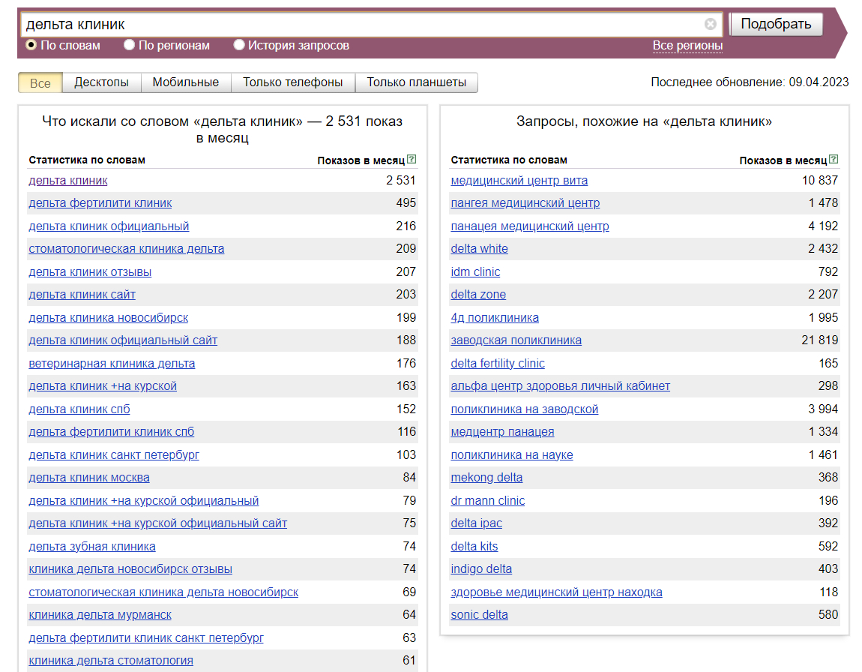The width and height of the screenshot is (862, 672).
Task: Select the 'По словам' radio button
Action: click(31, 45)
